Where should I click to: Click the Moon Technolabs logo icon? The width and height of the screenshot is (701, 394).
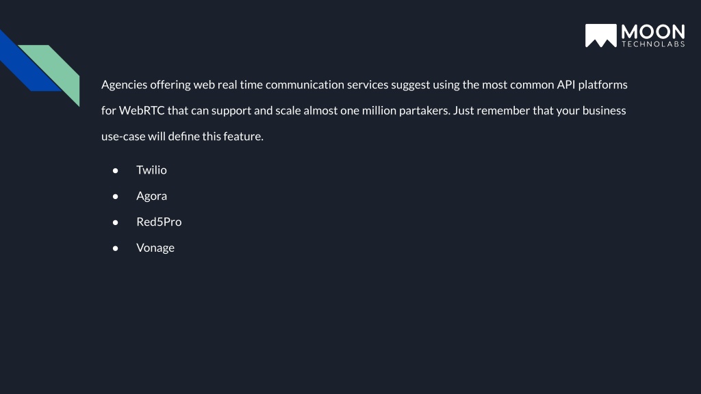[x=601, y=36]
